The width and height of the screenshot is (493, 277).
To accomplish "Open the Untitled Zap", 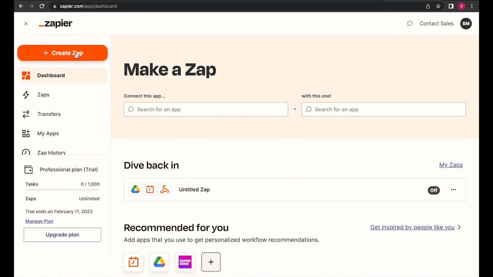I will (194, 190).
